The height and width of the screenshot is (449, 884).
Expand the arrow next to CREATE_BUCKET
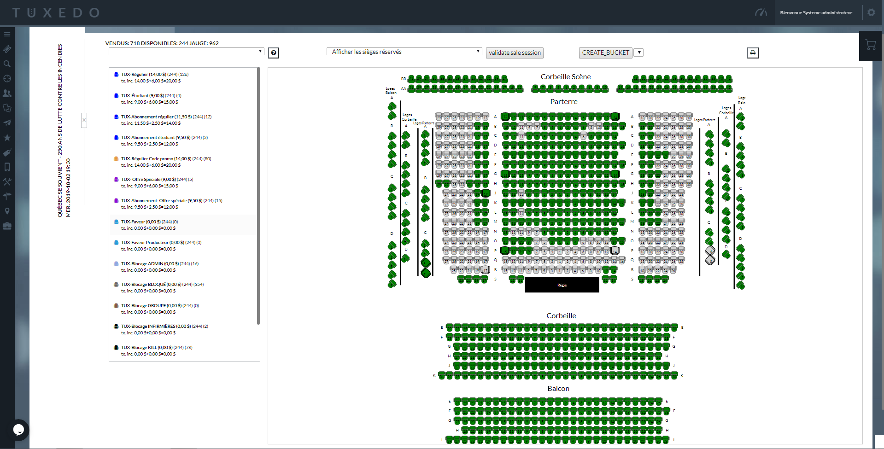click(x=639, y=52)
